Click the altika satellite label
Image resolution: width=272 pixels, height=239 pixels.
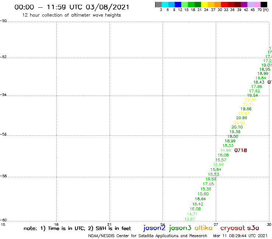204,228
